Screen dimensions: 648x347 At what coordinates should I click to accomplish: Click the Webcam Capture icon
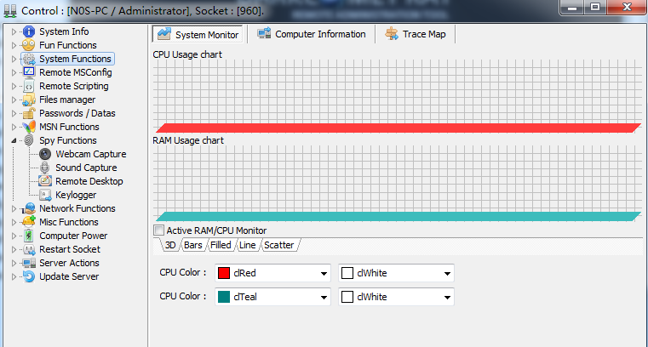pos(45,154)
